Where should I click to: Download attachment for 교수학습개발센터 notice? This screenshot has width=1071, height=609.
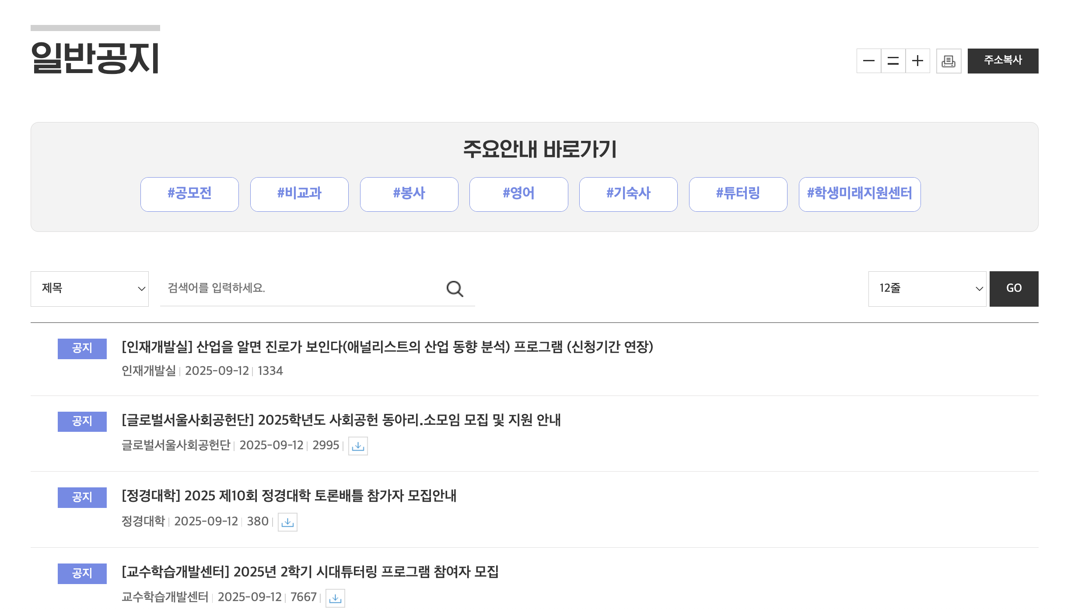[x=335, y=598]
